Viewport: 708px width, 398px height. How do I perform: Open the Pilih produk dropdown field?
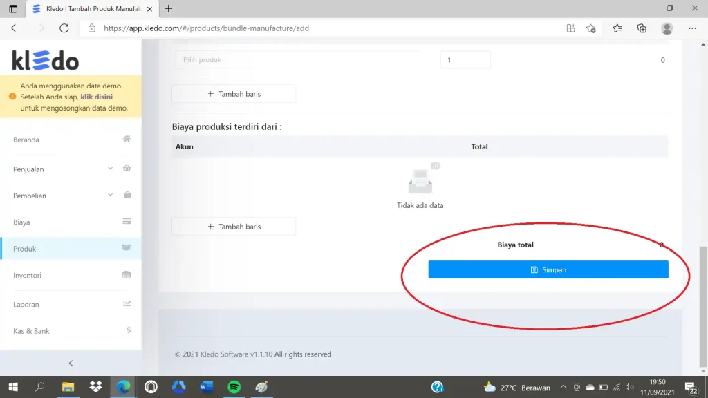297,59
